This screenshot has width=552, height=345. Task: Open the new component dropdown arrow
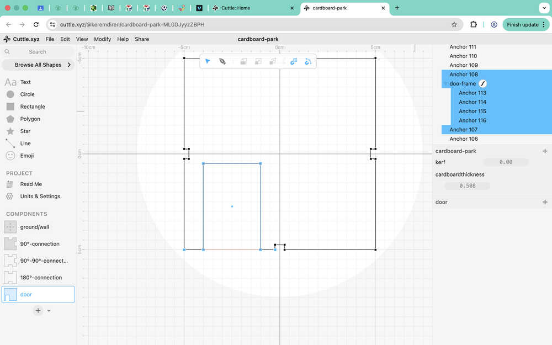tap(49, 311)
